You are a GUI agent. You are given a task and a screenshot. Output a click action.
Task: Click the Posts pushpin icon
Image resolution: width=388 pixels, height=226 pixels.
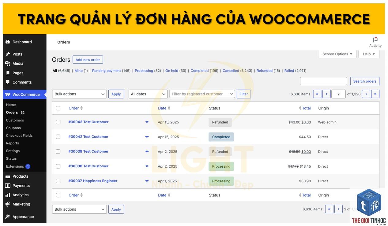[8, 54]
